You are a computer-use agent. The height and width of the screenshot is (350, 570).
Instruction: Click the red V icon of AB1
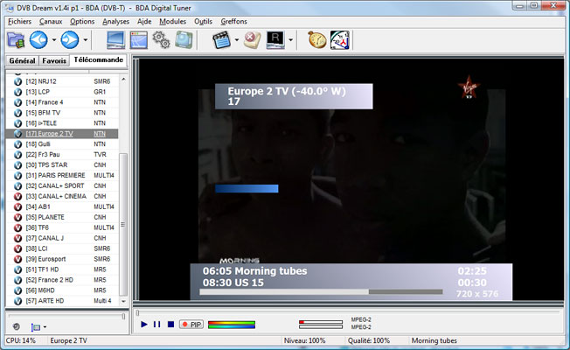click(x=17, y=207)
